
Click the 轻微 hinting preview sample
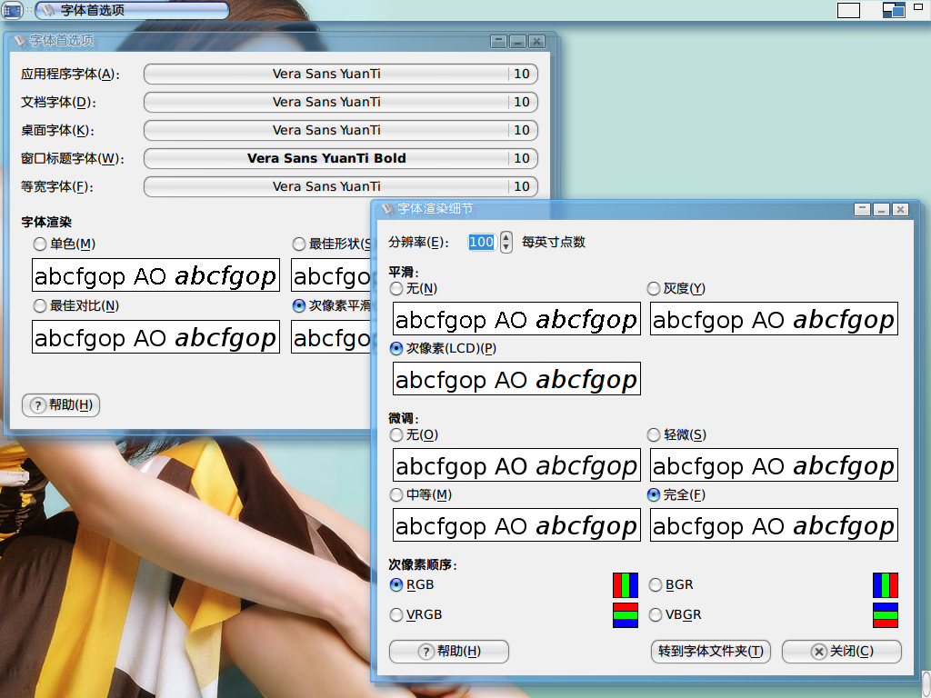coord(774,465)
